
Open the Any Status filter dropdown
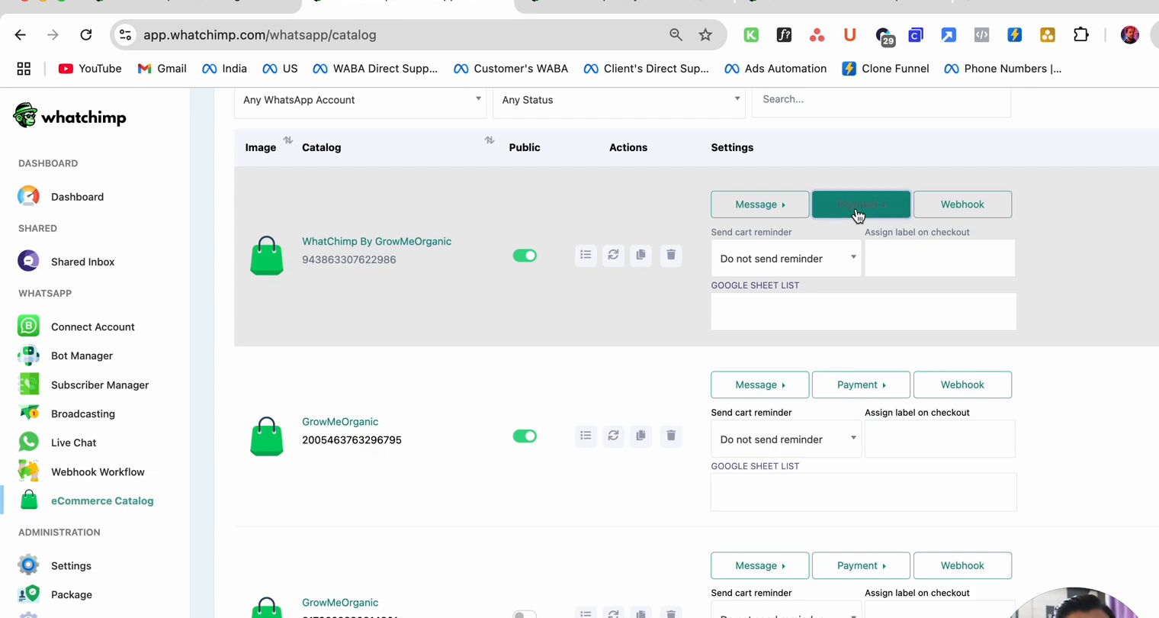click(x=619, y=100)
